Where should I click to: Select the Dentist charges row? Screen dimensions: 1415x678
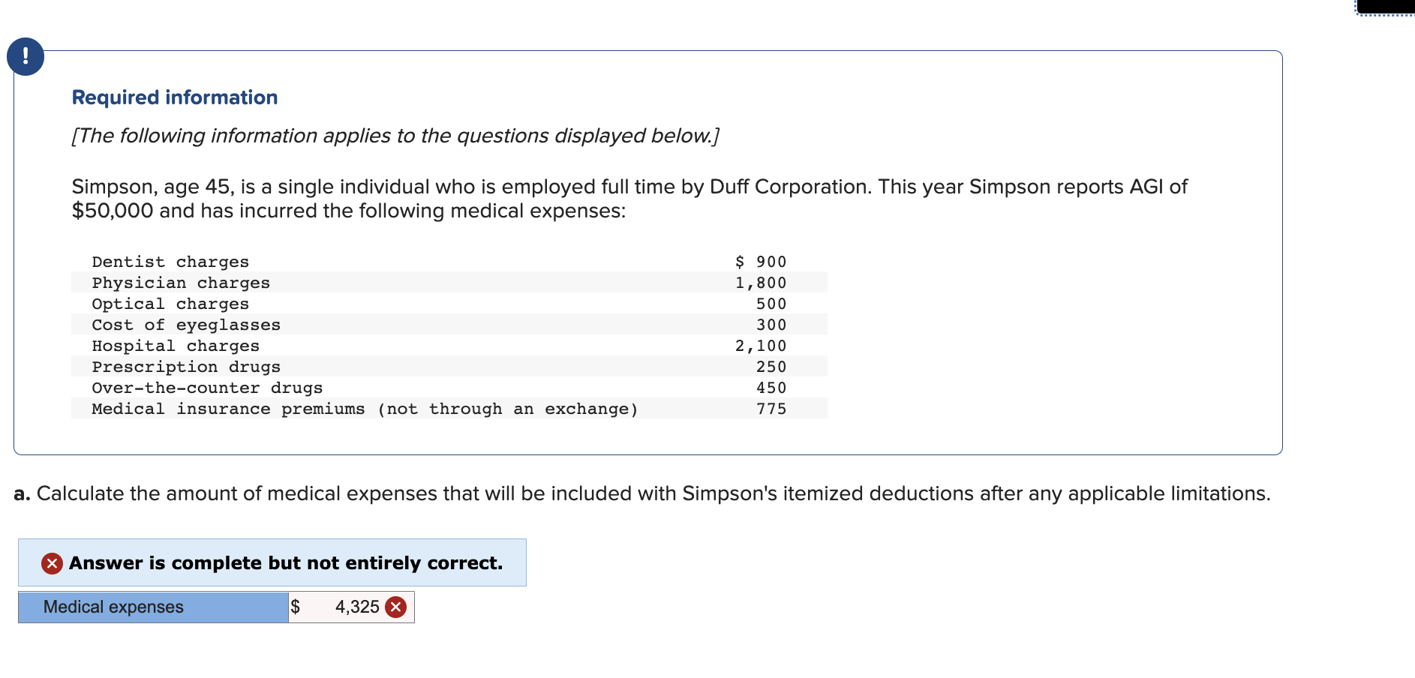449,262
